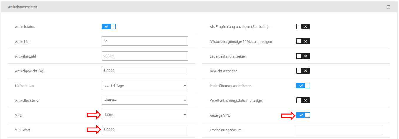
Task: Click the VPE Wert input box
Action: [x=145, y=130]
